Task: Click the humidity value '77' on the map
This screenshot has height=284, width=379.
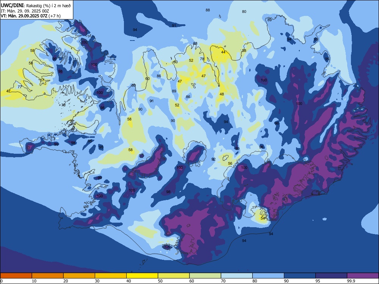Action: [20, 87]
